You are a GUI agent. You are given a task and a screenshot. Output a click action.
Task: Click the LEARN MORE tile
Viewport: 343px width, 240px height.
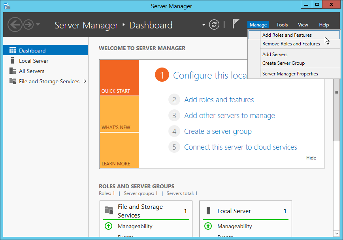coord(119,150)
